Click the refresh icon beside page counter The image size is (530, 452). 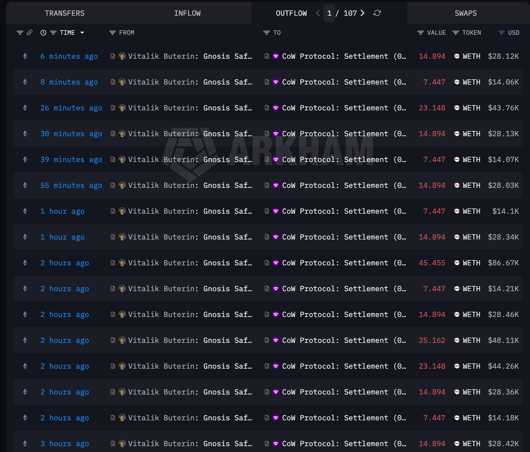[x=378, y=13]
